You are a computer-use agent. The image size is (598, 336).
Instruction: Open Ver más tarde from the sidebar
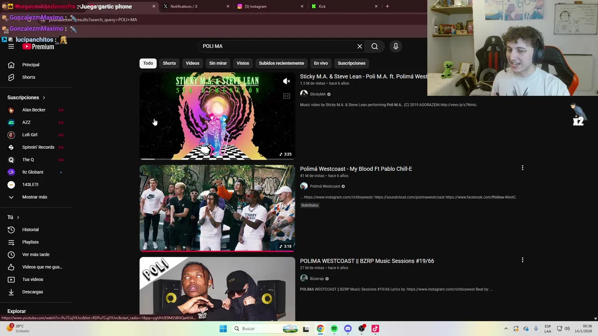click(36, 254)
